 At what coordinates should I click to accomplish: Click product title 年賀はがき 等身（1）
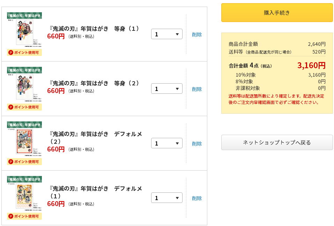(94, 28)
